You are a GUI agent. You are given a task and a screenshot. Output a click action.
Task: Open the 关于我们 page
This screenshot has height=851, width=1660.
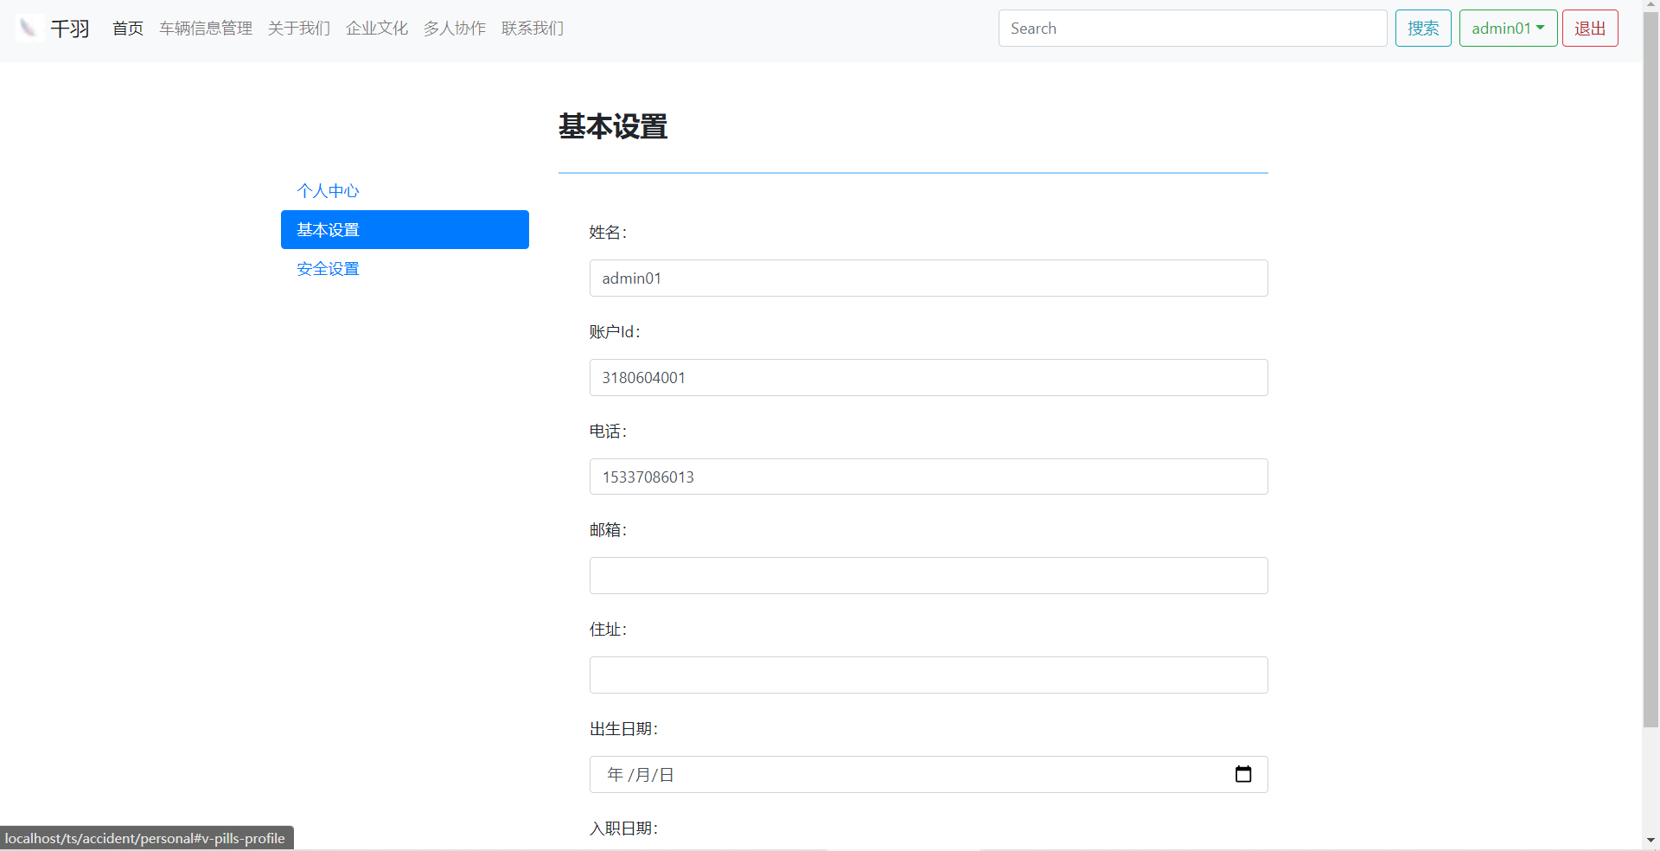coord(299,29)
